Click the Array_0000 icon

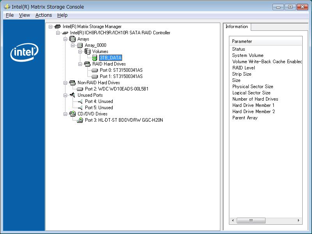click(x=80, y=45)
